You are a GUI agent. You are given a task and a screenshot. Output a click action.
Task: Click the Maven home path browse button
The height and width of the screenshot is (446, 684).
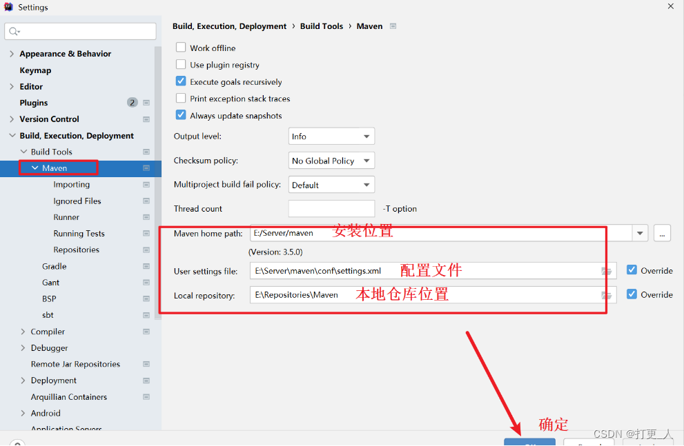662,234
